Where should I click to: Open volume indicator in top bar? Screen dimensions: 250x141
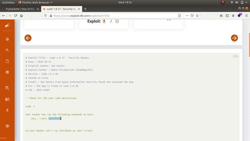click(237, 2)
